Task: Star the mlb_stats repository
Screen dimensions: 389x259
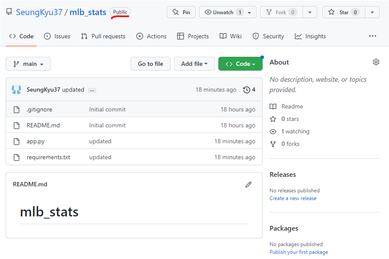Action: point(343,12)
